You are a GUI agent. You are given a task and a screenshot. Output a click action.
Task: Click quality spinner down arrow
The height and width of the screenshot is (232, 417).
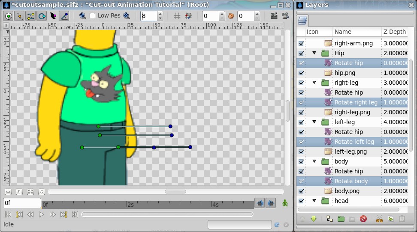[x=160, y=18]
